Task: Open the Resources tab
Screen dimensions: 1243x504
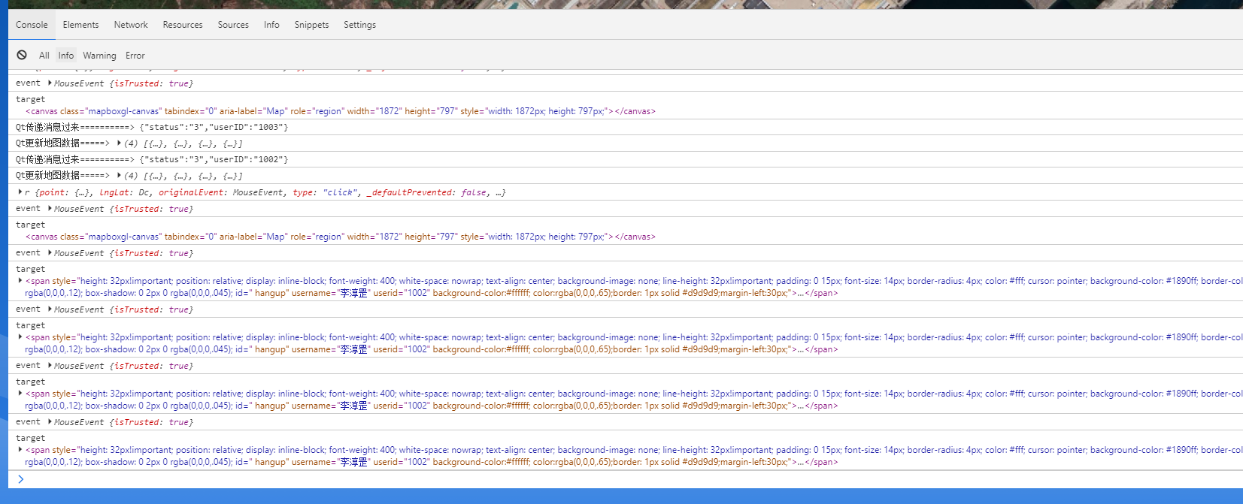Action: tap(183, 25)
